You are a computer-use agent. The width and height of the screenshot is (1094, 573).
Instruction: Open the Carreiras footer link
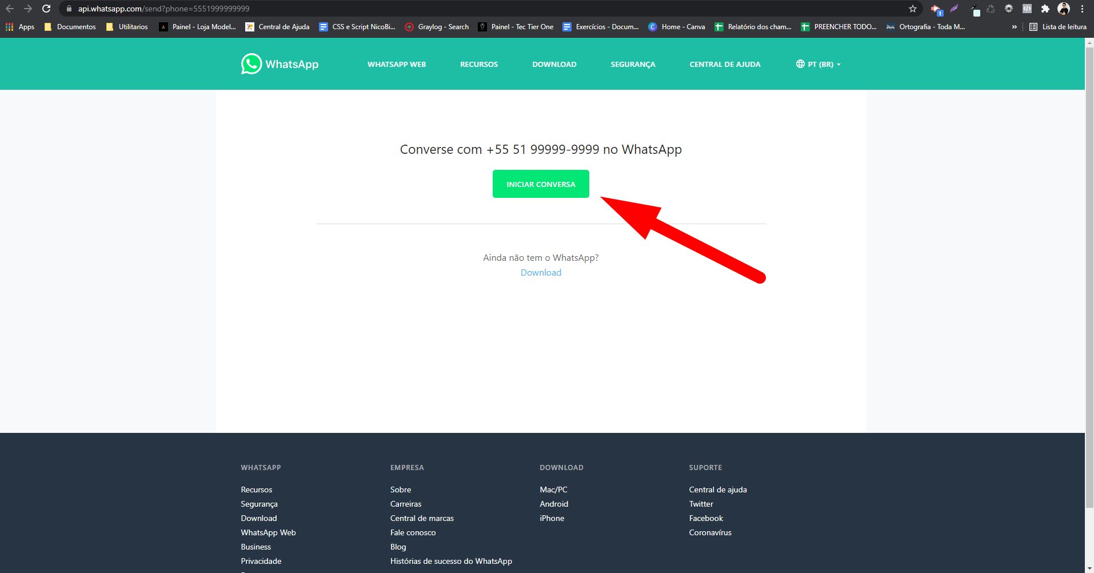coord(406,504)
